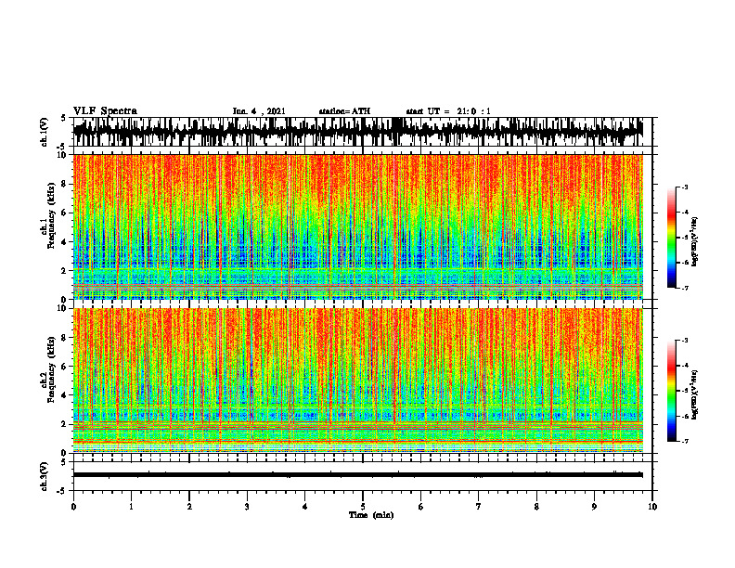Click time axis tick label "0"

(x=73, y=507)
